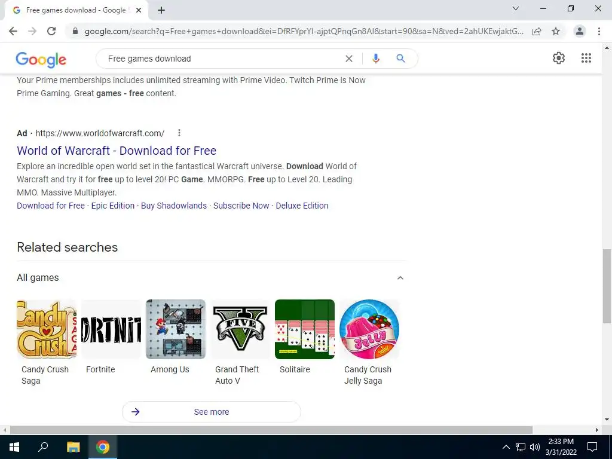
Task: Select the Solitaire thumbnail
Action: point(305,329)
